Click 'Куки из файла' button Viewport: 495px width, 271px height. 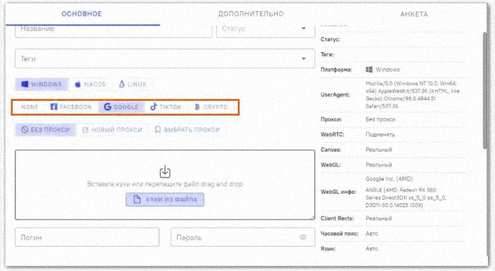coord(165,200)
